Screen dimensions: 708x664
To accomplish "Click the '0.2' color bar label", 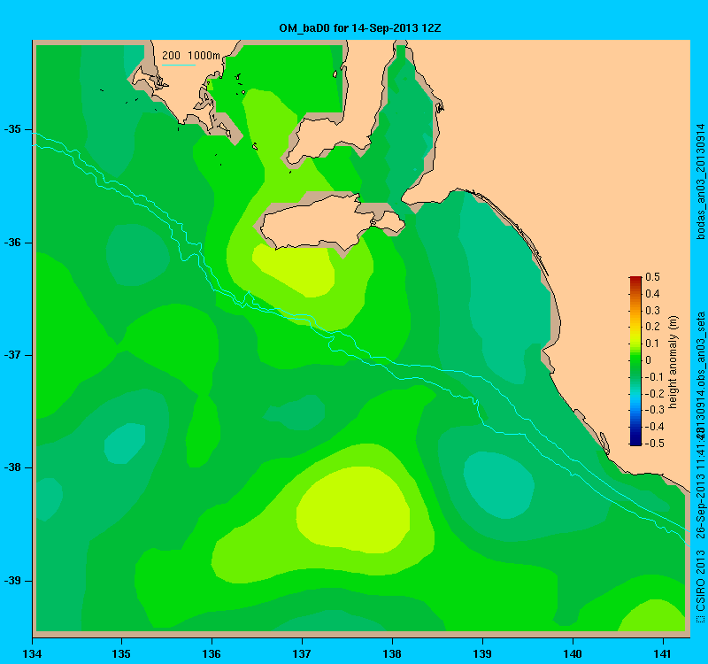I will coord(652,327).
